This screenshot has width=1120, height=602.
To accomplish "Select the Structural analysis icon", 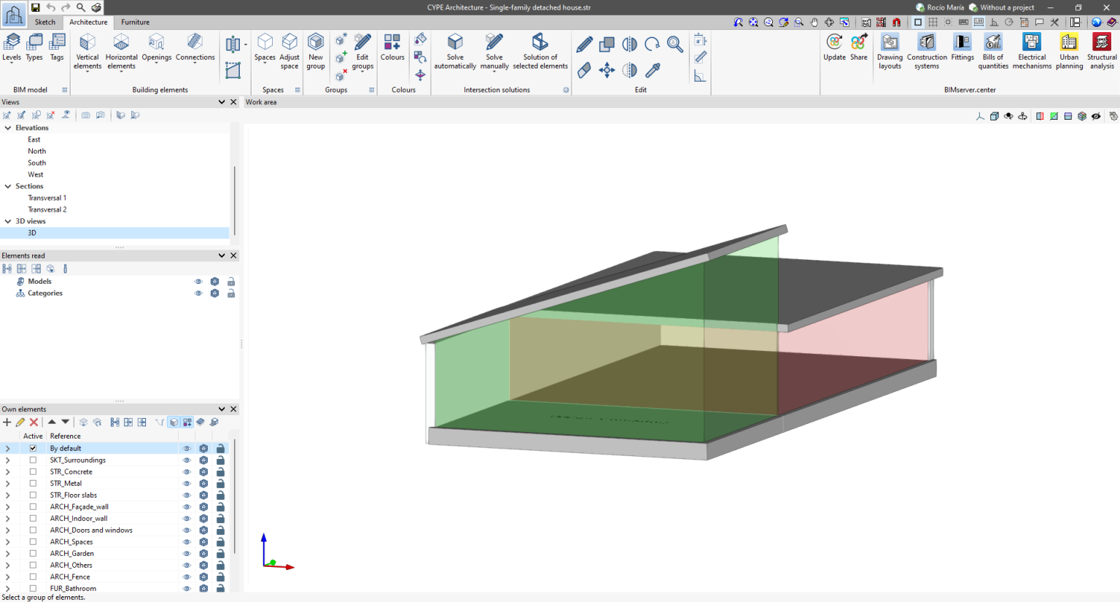I will tap(1102, 50).
